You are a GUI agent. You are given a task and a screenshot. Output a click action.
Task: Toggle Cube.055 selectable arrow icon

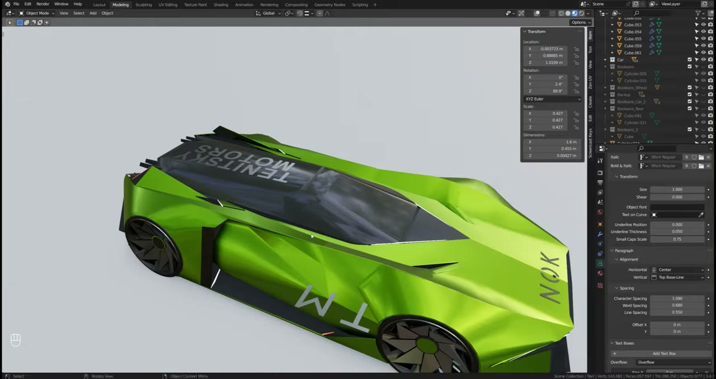(696, 39)
